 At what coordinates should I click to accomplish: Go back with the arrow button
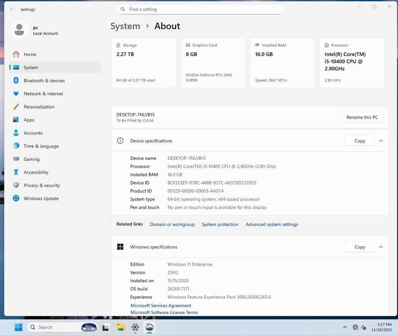pyautogui.click(x=12, y=10)
